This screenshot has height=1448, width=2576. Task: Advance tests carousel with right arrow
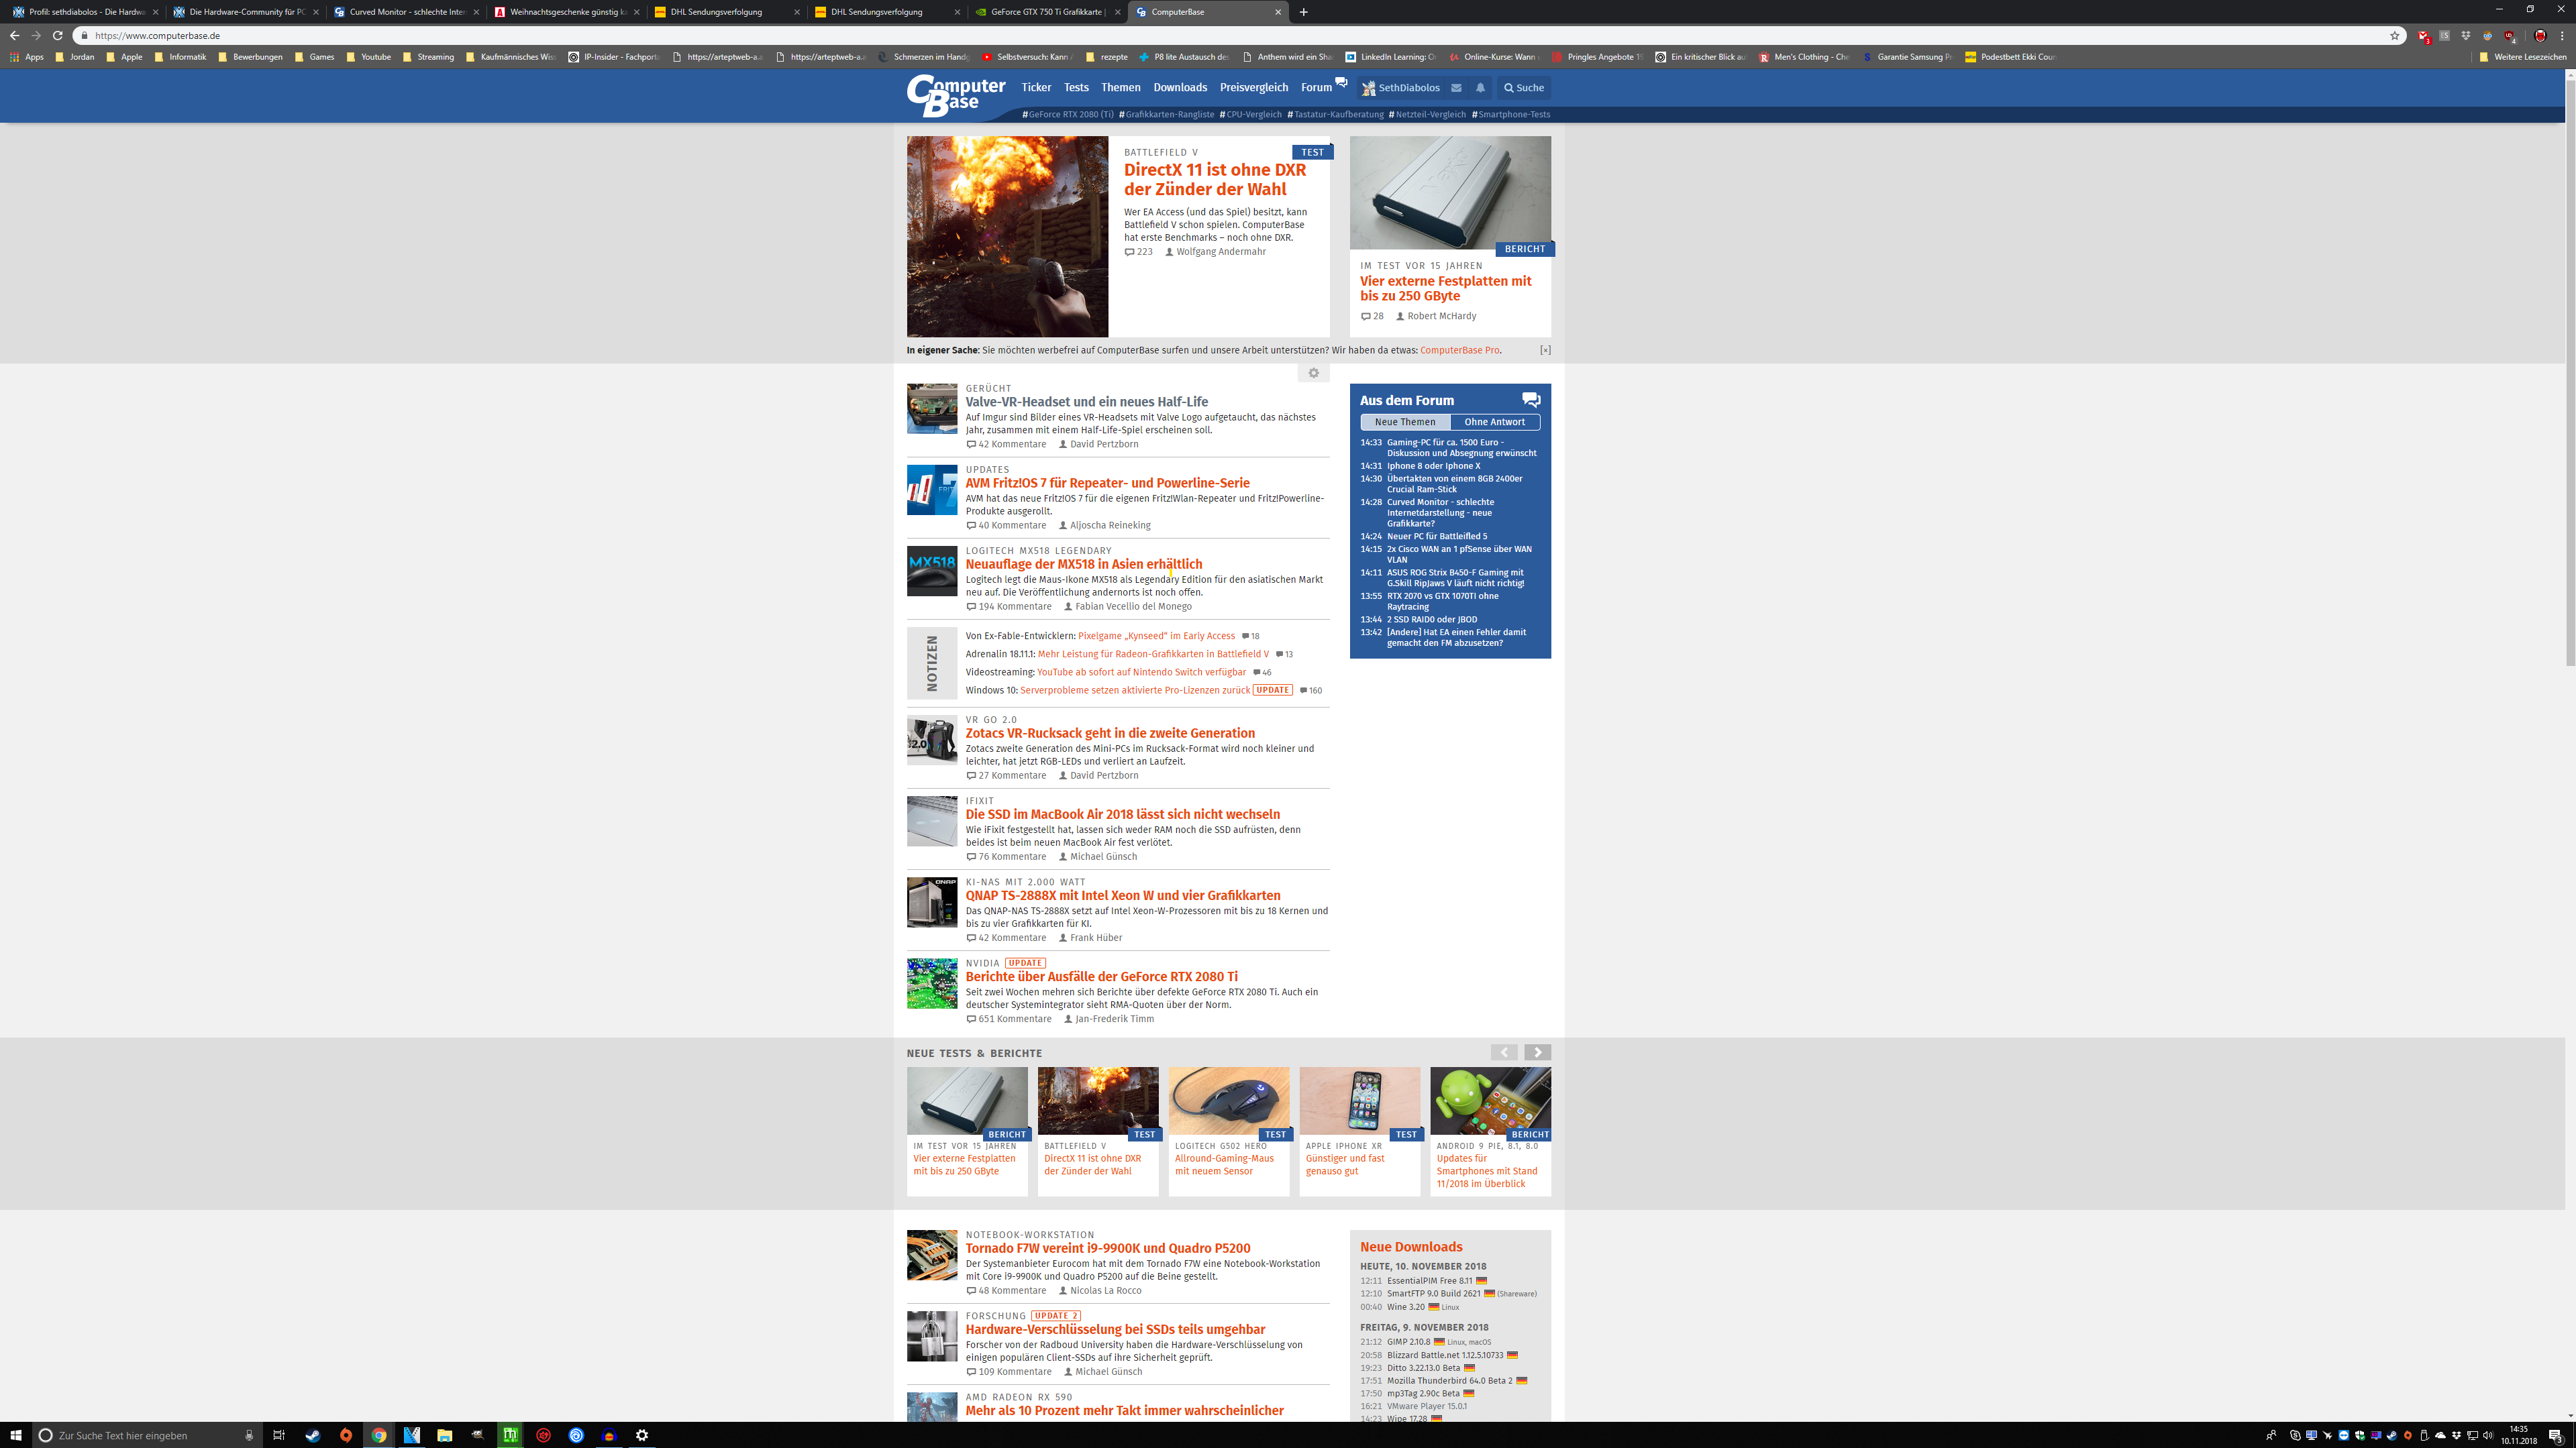click(1537, 1052)
